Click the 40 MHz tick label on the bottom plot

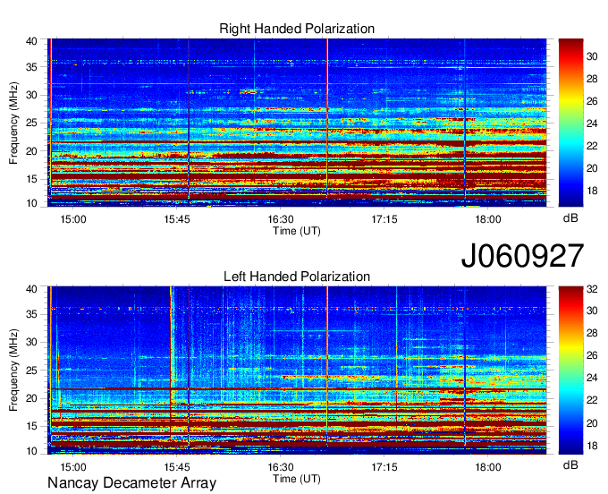(x=31, y=289)
